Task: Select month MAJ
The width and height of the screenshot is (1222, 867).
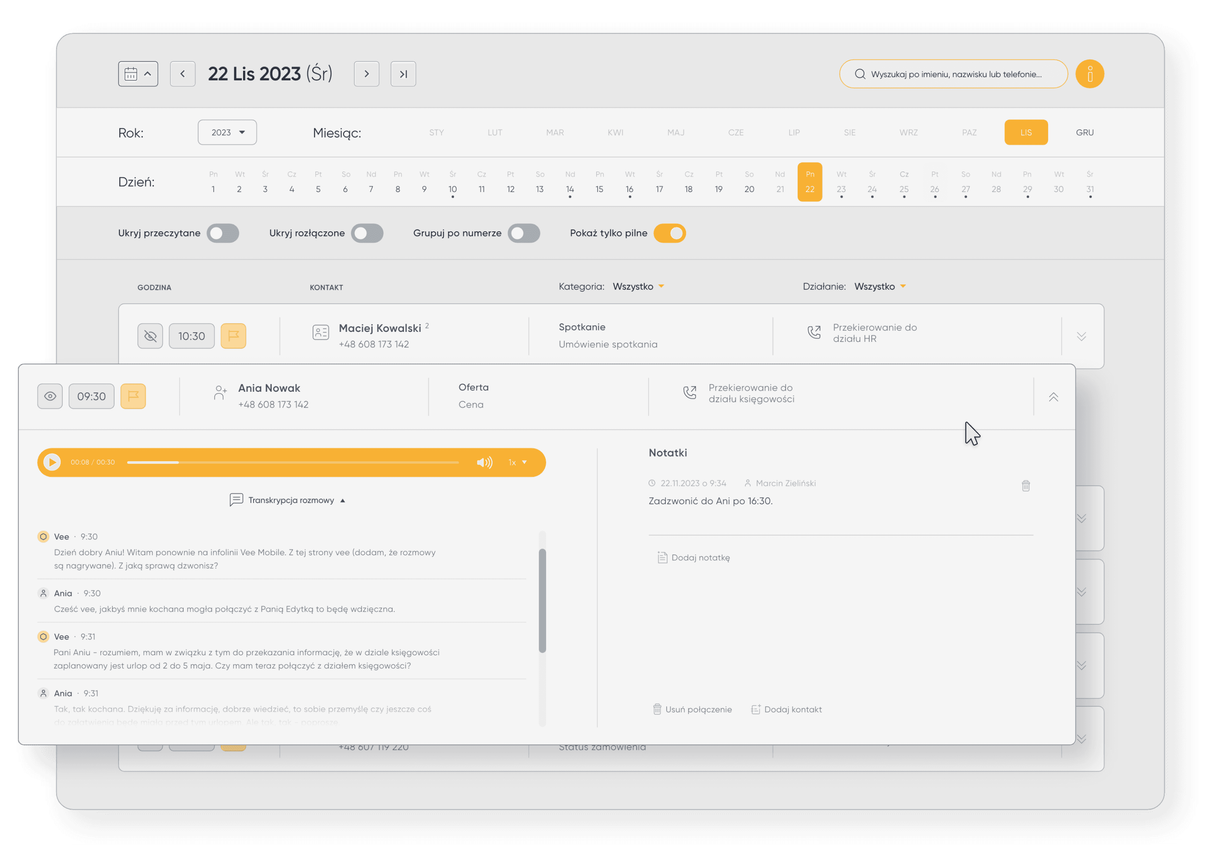Action: [x=675, y=133]
